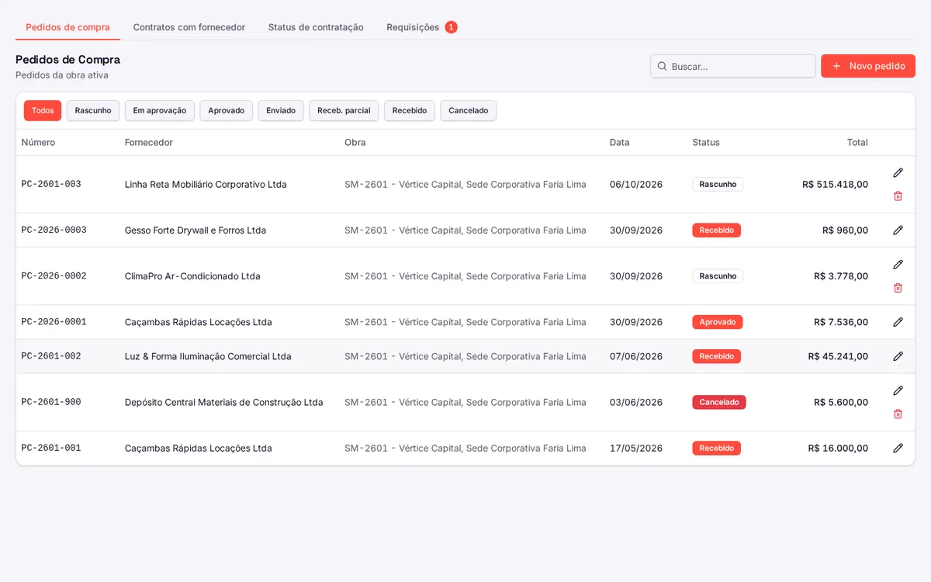
Task: Click the Cancelado status badge on PC-2601-900
Action: coord(719,402)
